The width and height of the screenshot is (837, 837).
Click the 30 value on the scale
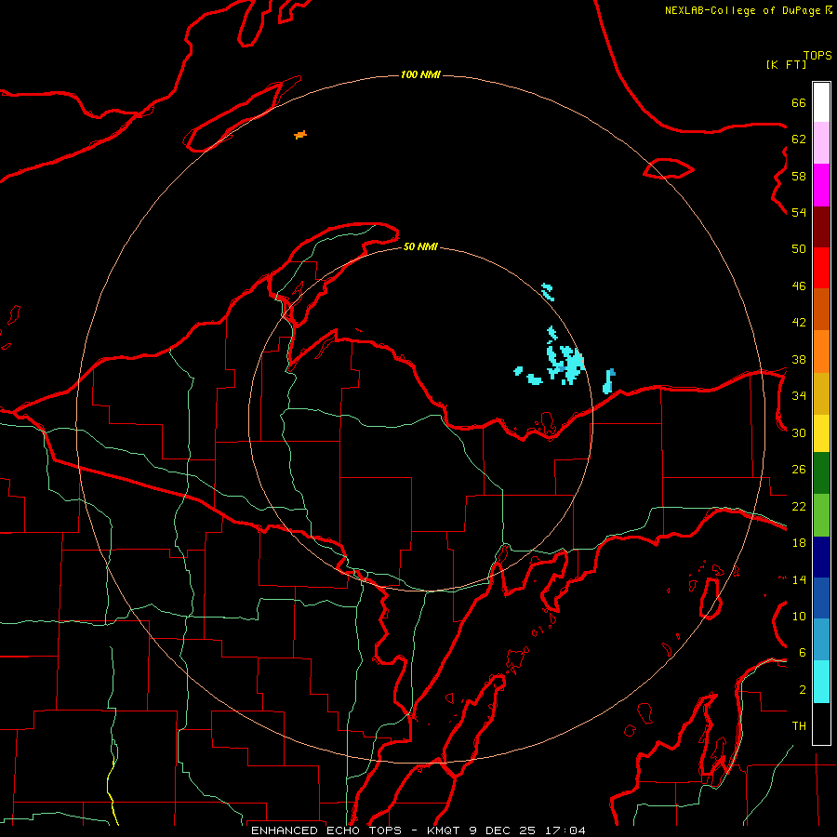tap(799, 432)
